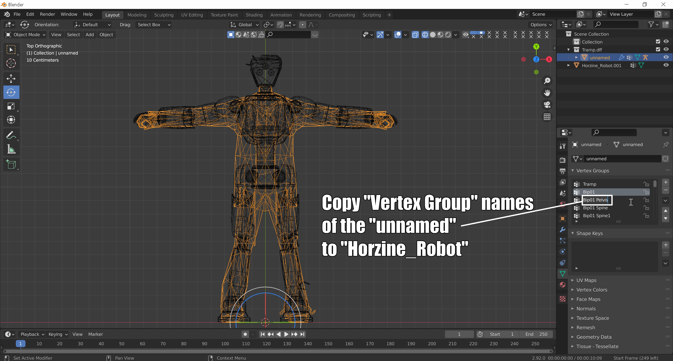Click frame 100 on the timeline

point(225,344)
